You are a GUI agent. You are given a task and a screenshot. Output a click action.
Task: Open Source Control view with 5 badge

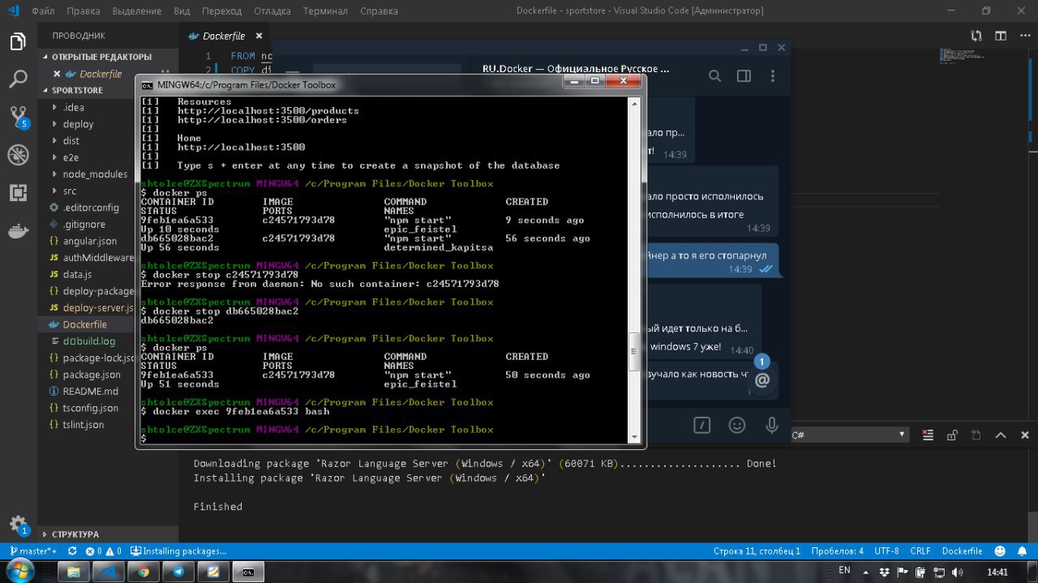[x=18, y=117]
